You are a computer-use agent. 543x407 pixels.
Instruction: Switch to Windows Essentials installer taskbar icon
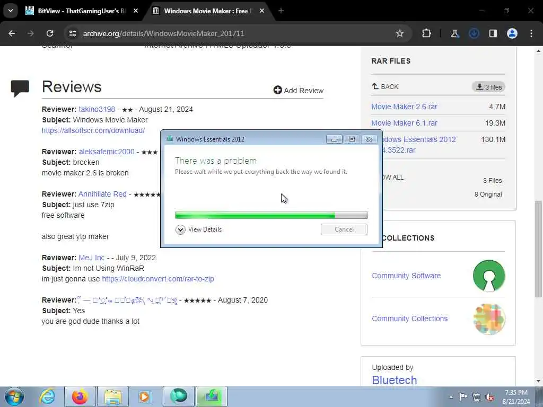pyautogui.click(x=211, y=396)
